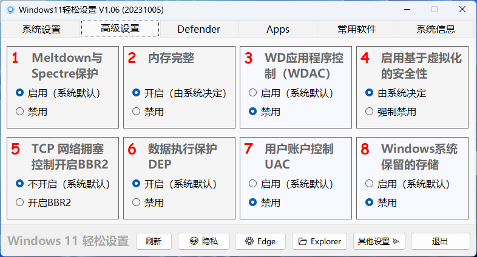
Task: Disable 数据执行保护 DEP via 禁用
Action: pos(148,202)
